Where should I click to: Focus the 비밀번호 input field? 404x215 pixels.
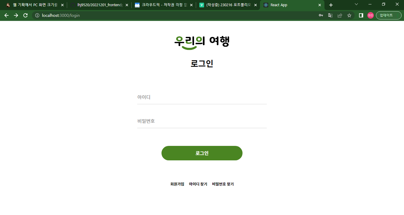pos(202,121)
